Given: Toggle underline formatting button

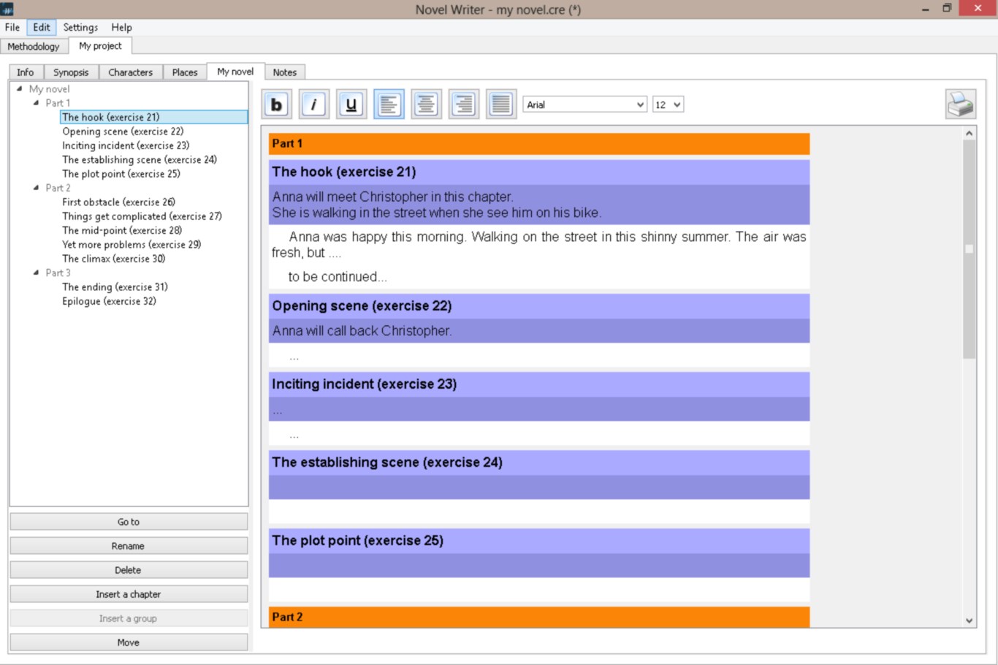Looking at the screenshot, I should pos(351,104).
